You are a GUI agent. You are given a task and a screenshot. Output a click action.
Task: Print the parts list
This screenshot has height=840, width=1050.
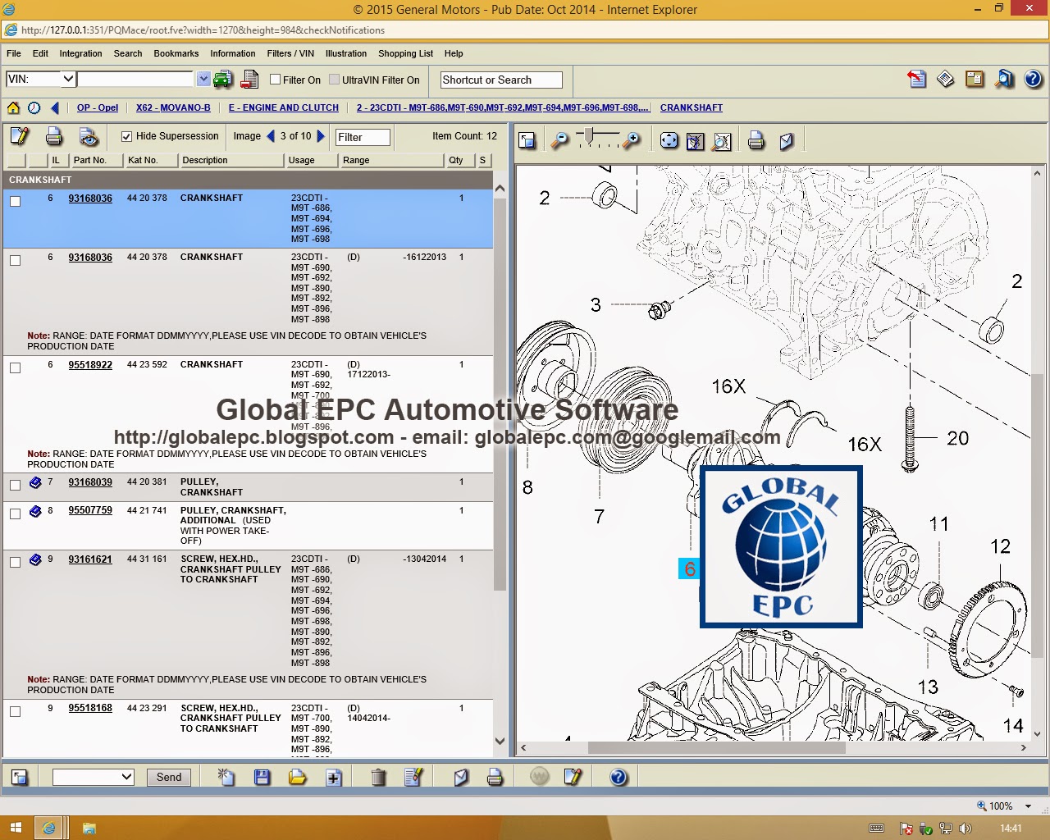54,136
